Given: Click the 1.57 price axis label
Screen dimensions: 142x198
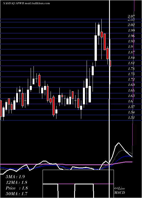Looking at the screenshot, I should (x=131, y=107).
